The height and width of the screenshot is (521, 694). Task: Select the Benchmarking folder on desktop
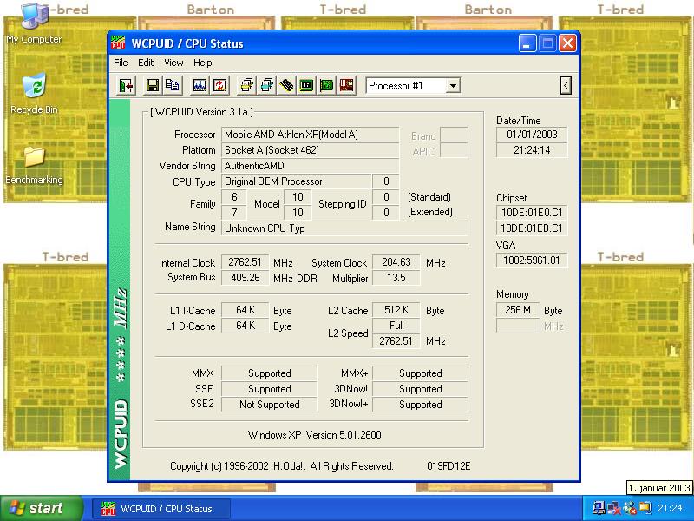[x=34, y=165]
